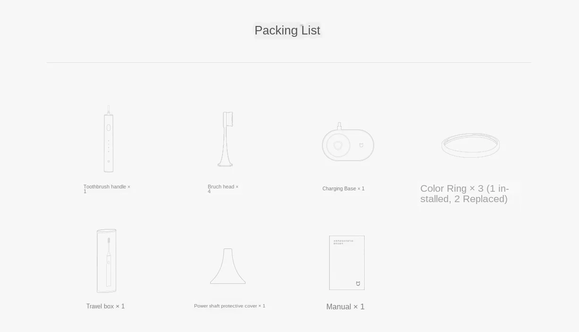Click 'Power shaft protective cover × 1' text
This screenshot has height=332, width=579.
point(230,306)
